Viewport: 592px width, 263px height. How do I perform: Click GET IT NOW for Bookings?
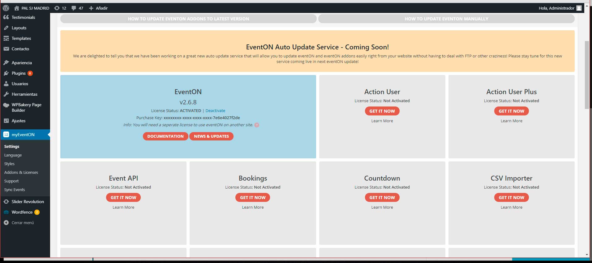(253, 198)
